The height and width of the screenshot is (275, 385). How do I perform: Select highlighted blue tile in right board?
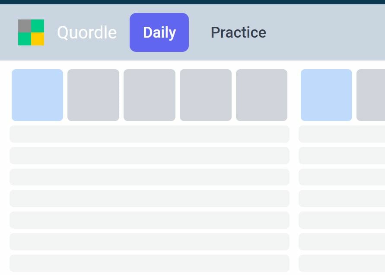tap(326, 95)
